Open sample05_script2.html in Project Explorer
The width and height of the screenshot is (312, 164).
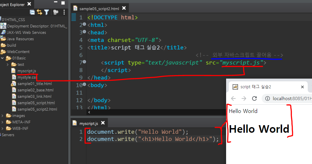37,109
